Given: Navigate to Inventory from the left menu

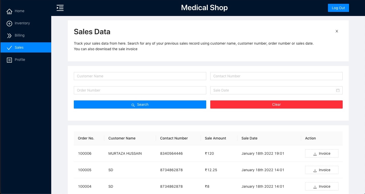Looking at the screenshot, I should coord(22,23).
